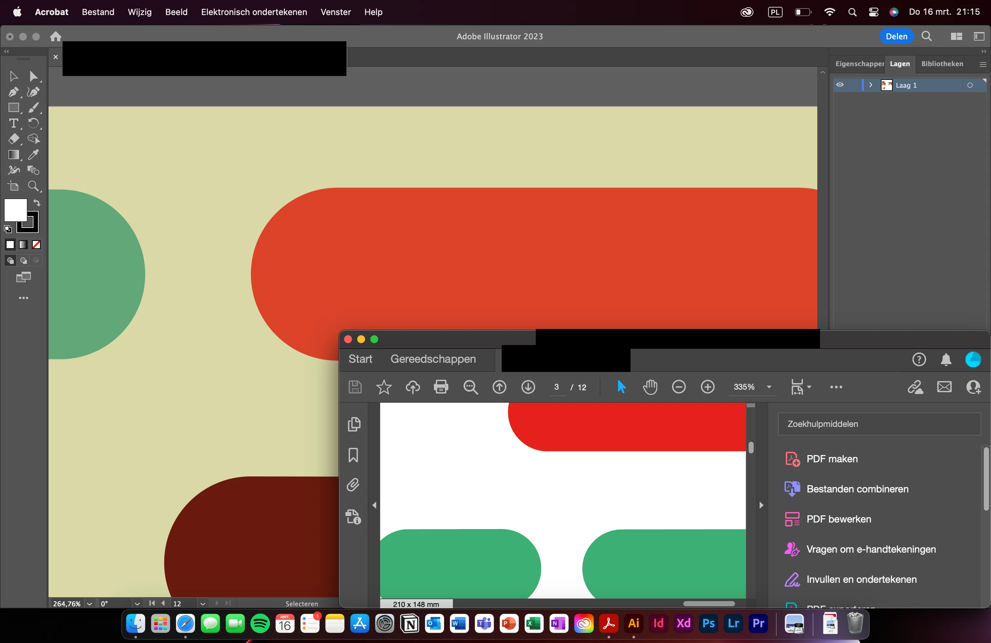
Task: Select the Acrobat hand tool
Action: pos(650,387)
